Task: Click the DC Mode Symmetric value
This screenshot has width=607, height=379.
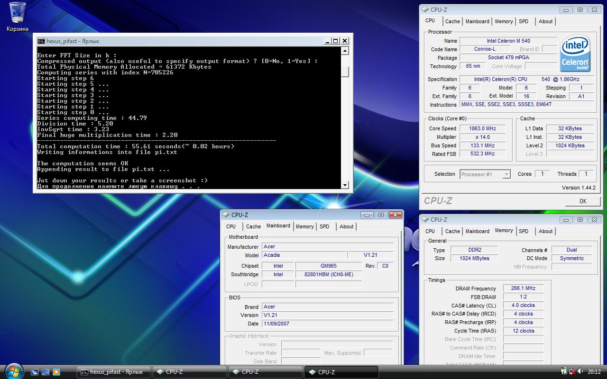Action: [x=571, y=258]
